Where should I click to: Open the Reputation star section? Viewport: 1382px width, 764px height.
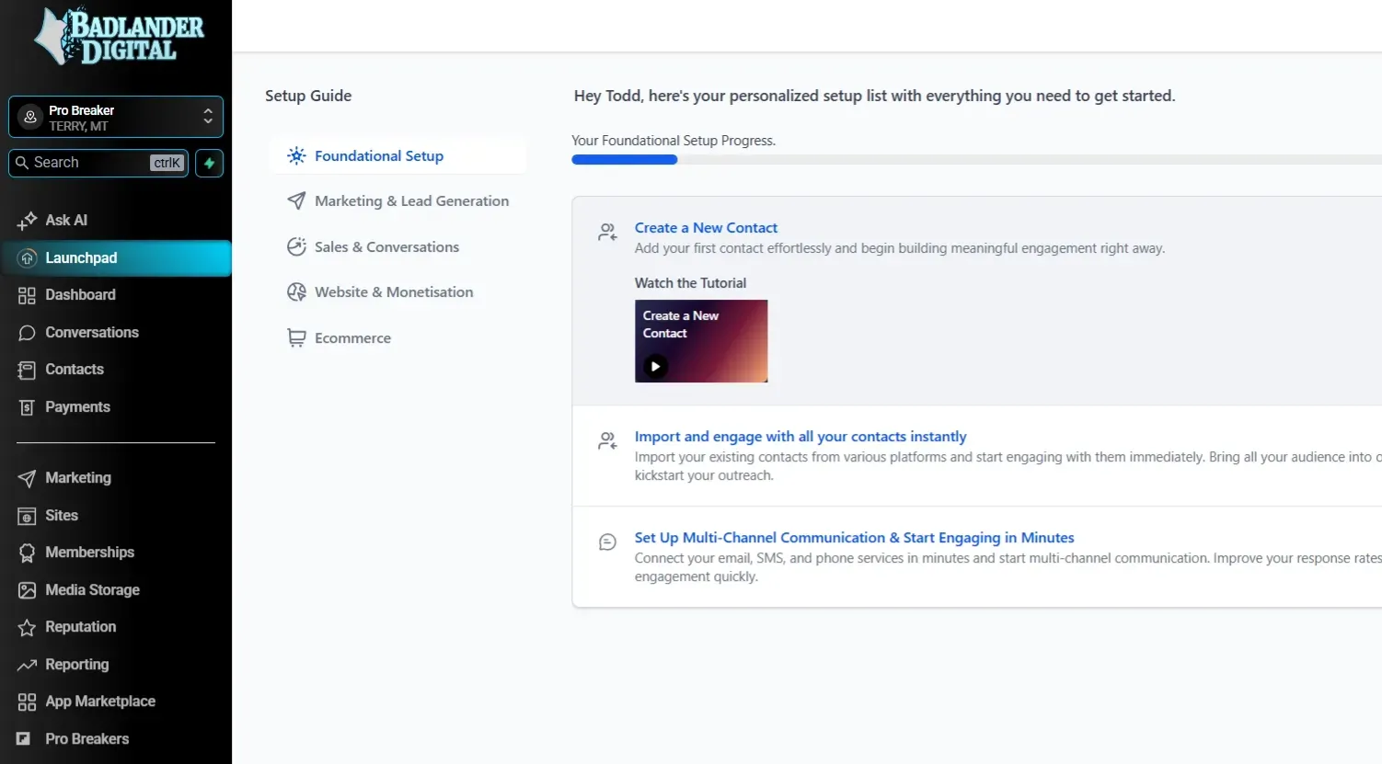80,626
